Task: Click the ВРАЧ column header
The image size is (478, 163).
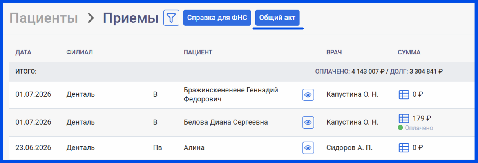Action: click(334, 52)
